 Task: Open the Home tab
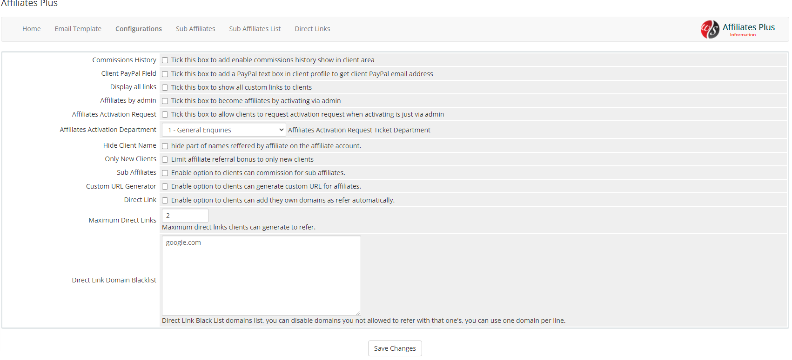(32, 29)
